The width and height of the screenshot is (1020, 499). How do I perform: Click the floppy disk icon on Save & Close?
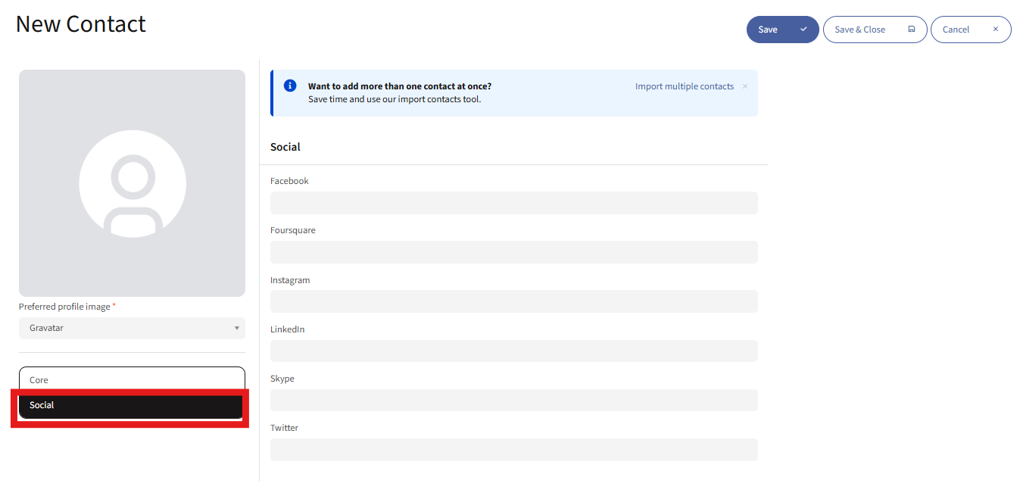912,30
